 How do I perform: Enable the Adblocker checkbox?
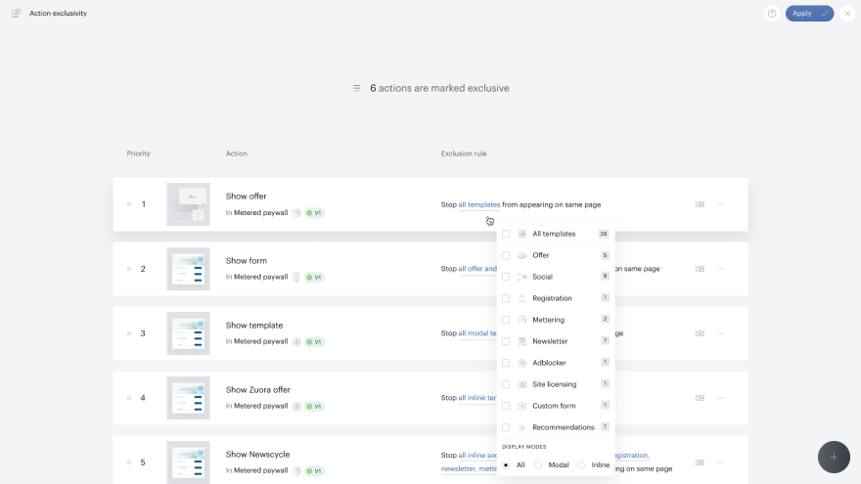[506, 363]
